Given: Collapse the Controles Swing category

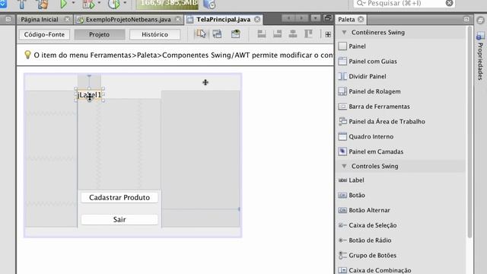Looking at the screenshot, I should (x=344, y=166).
